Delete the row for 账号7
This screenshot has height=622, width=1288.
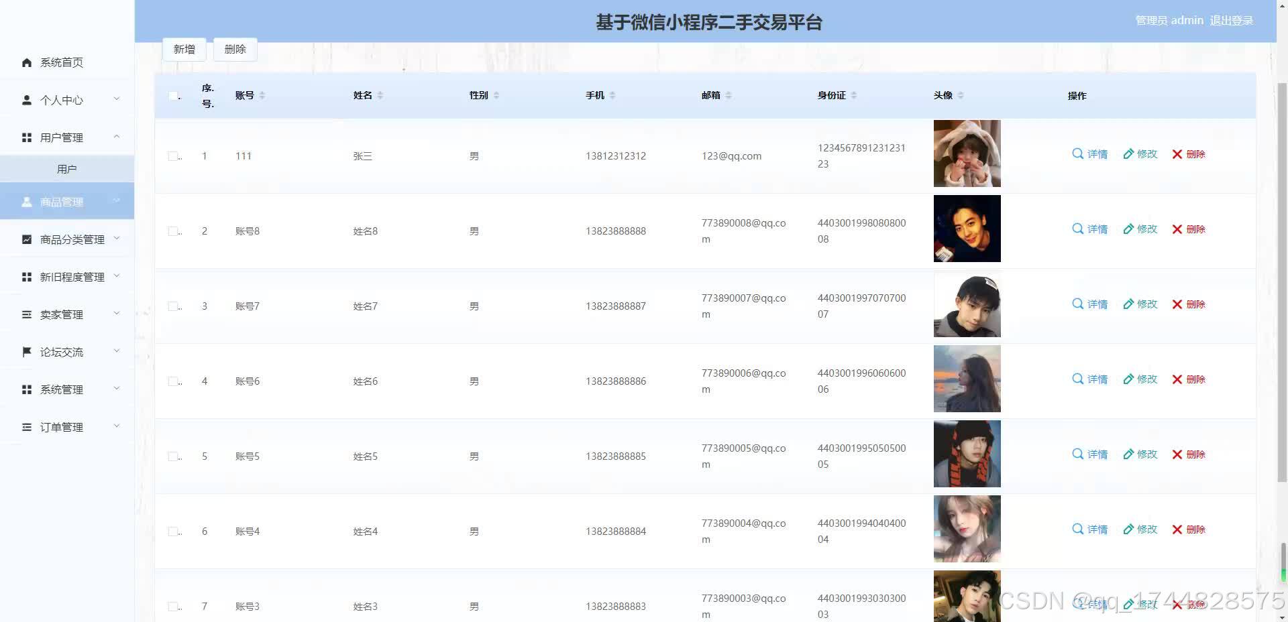coord(1189,304)
